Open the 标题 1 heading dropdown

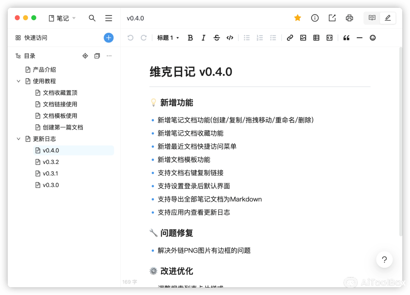pos(168,38)
